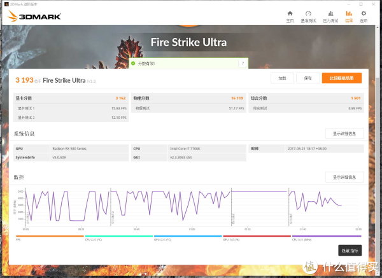Image resolution: width=382 pixels, height=278 pixels.
Task: Click the 12.10 FPS graphics test 2 value
Action: [119, 118]
